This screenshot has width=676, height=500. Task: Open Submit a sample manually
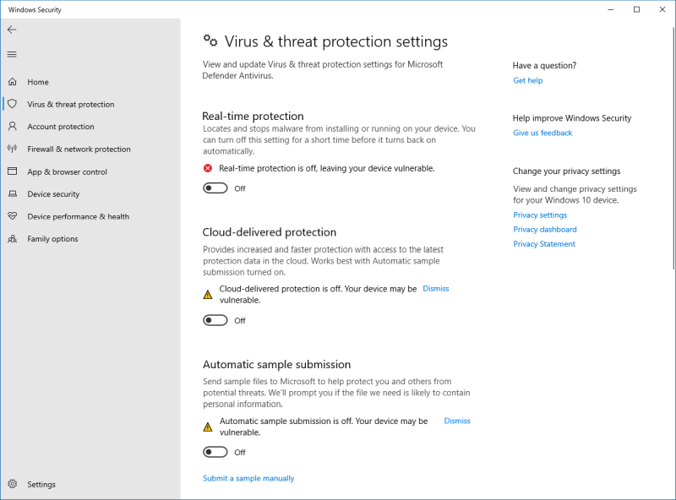pos(248,478)
